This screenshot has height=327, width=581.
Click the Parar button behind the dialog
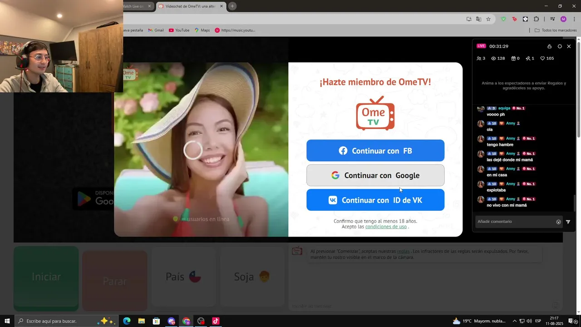click(115, 281)
